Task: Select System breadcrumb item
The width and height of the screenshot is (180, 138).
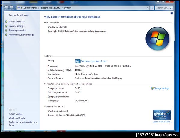Action: click(68, 8)
